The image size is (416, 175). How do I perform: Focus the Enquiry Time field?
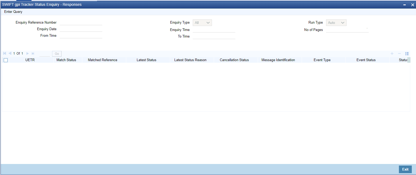point(214,30)
